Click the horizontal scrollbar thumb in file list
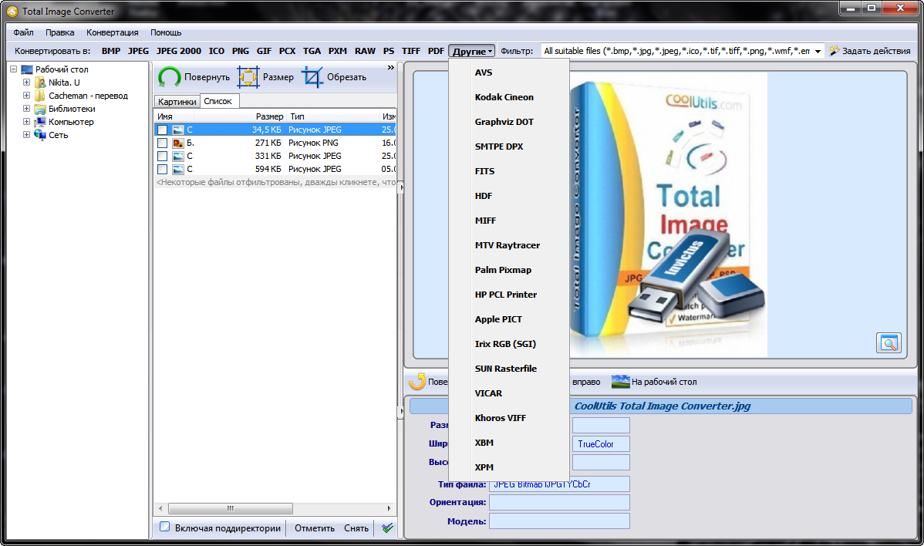The width and height of the screenshot is (924, 546). (x=231, y=508)
